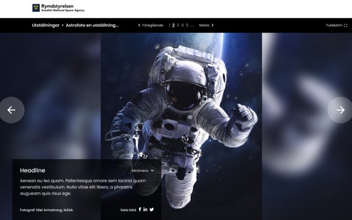Viewport: 352px width, 220px height.
Task: Jump to image page 5
Action: (x=187, y=25)
